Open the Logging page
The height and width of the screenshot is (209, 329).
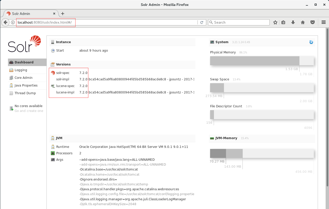21,70
